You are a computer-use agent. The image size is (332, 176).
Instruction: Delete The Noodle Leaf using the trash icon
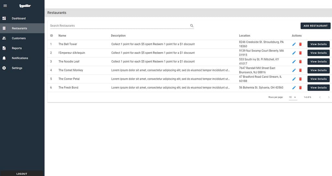300,62
